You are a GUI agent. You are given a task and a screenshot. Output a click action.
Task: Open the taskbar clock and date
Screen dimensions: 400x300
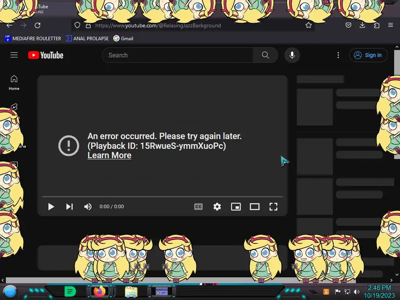pyautogui.click(x=379, y=291)
